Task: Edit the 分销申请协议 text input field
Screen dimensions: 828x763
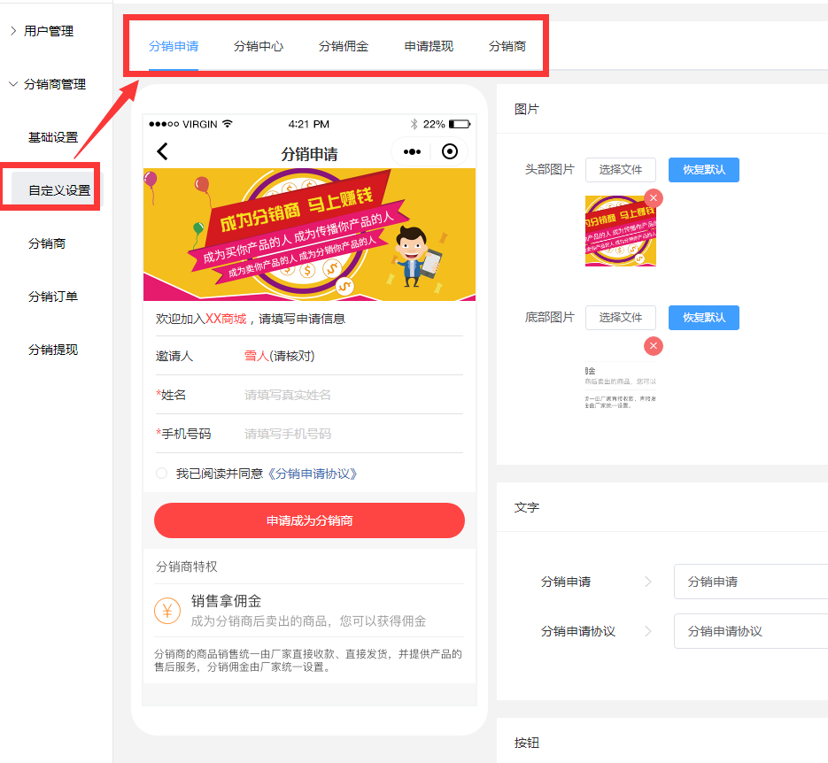Action: 751,631
